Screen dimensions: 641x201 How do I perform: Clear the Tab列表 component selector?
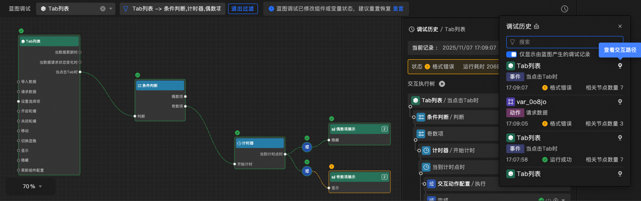pos(103,9)
